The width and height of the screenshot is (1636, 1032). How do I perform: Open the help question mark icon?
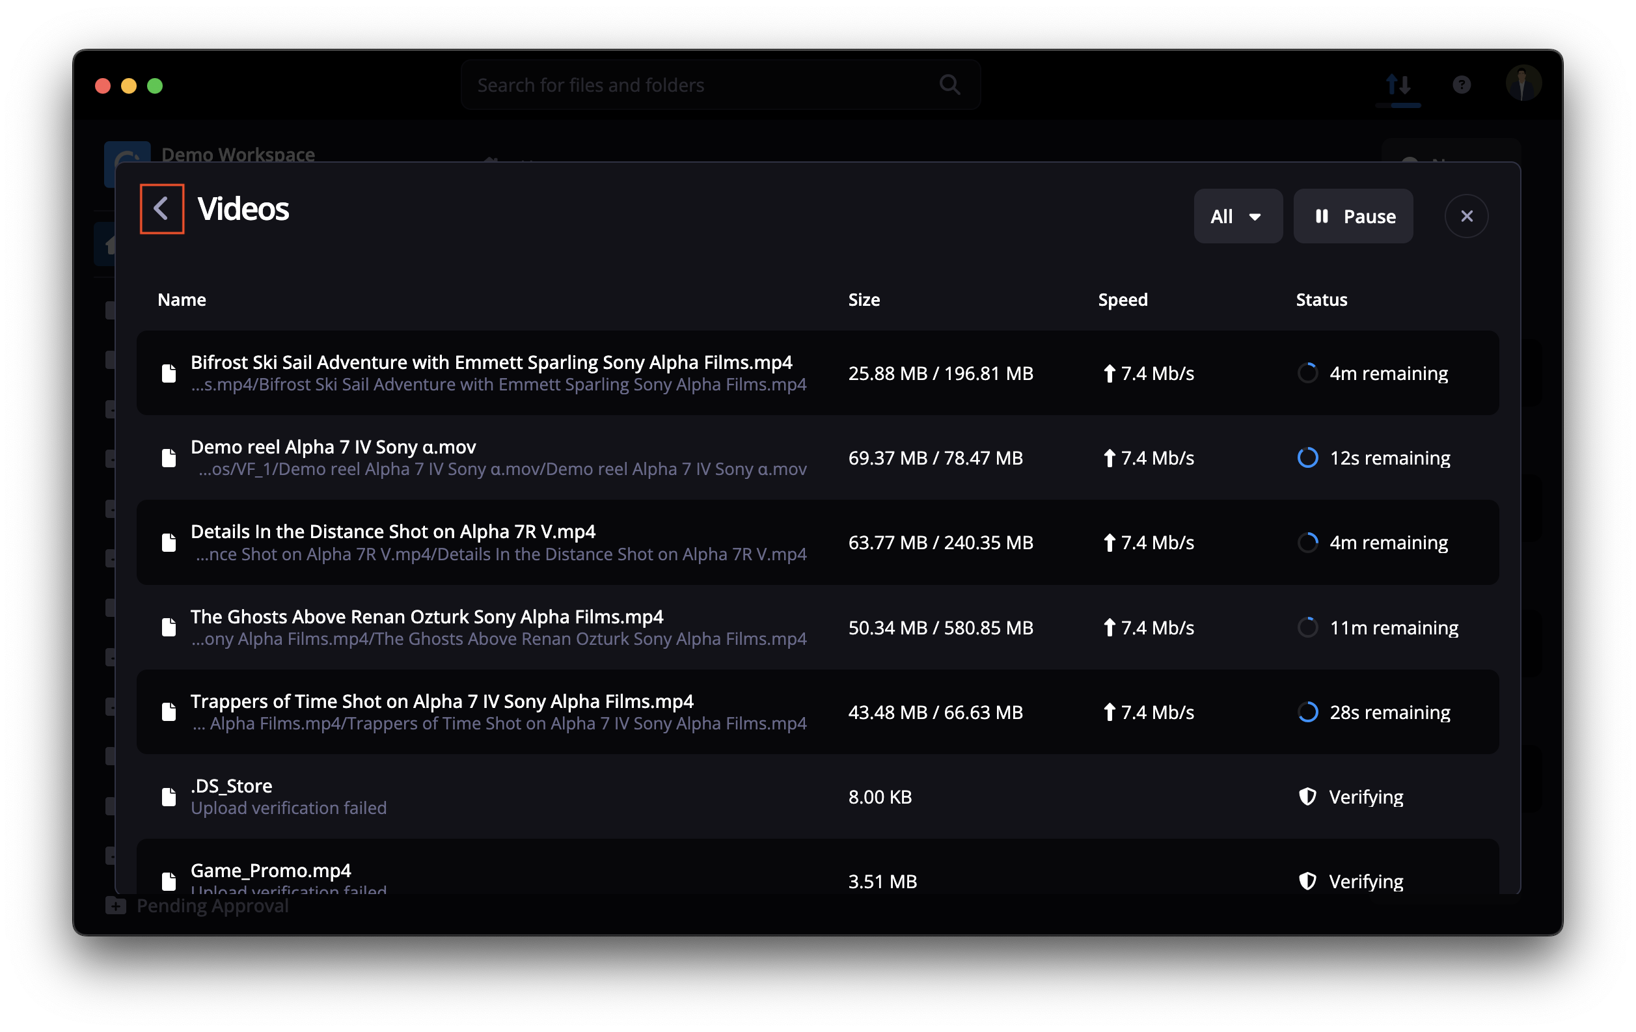tap(1462, 85)
